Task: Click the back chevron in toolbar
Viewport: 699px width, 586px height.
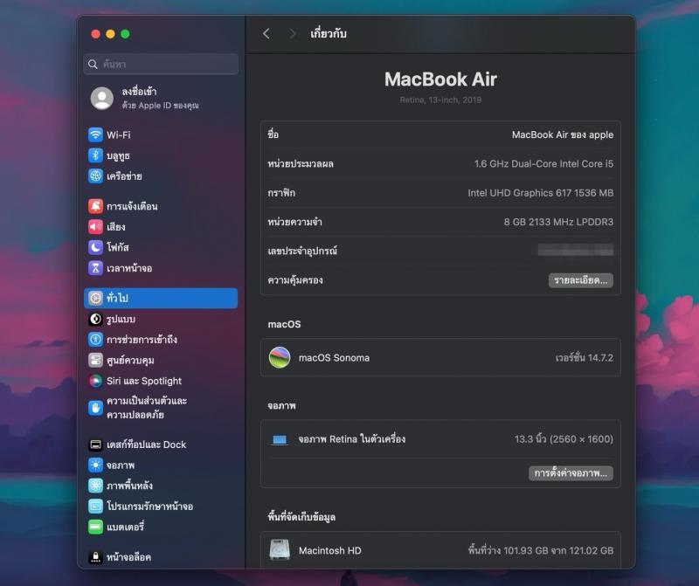Action: (x=266, y=33)
